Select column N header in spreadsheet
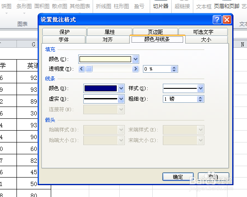The width and height of the screenshot is (247, 197). coord(240,44)
